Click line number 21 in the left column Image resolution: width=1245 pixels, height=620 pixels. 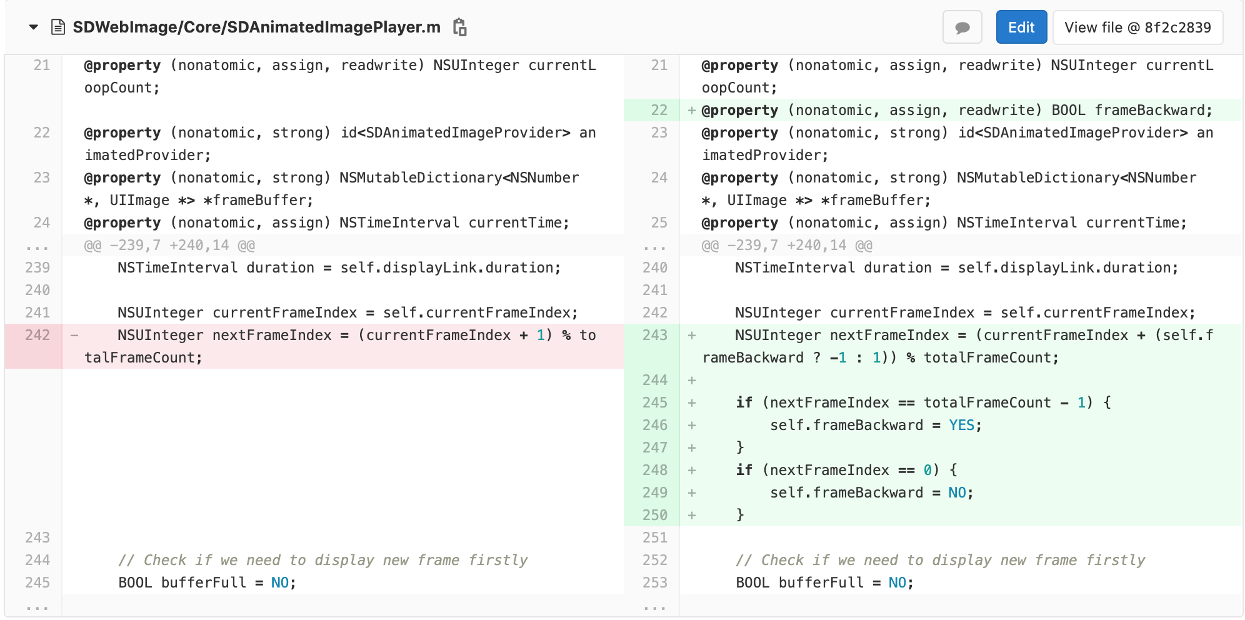pyautogui.click(x=39, y=65)
